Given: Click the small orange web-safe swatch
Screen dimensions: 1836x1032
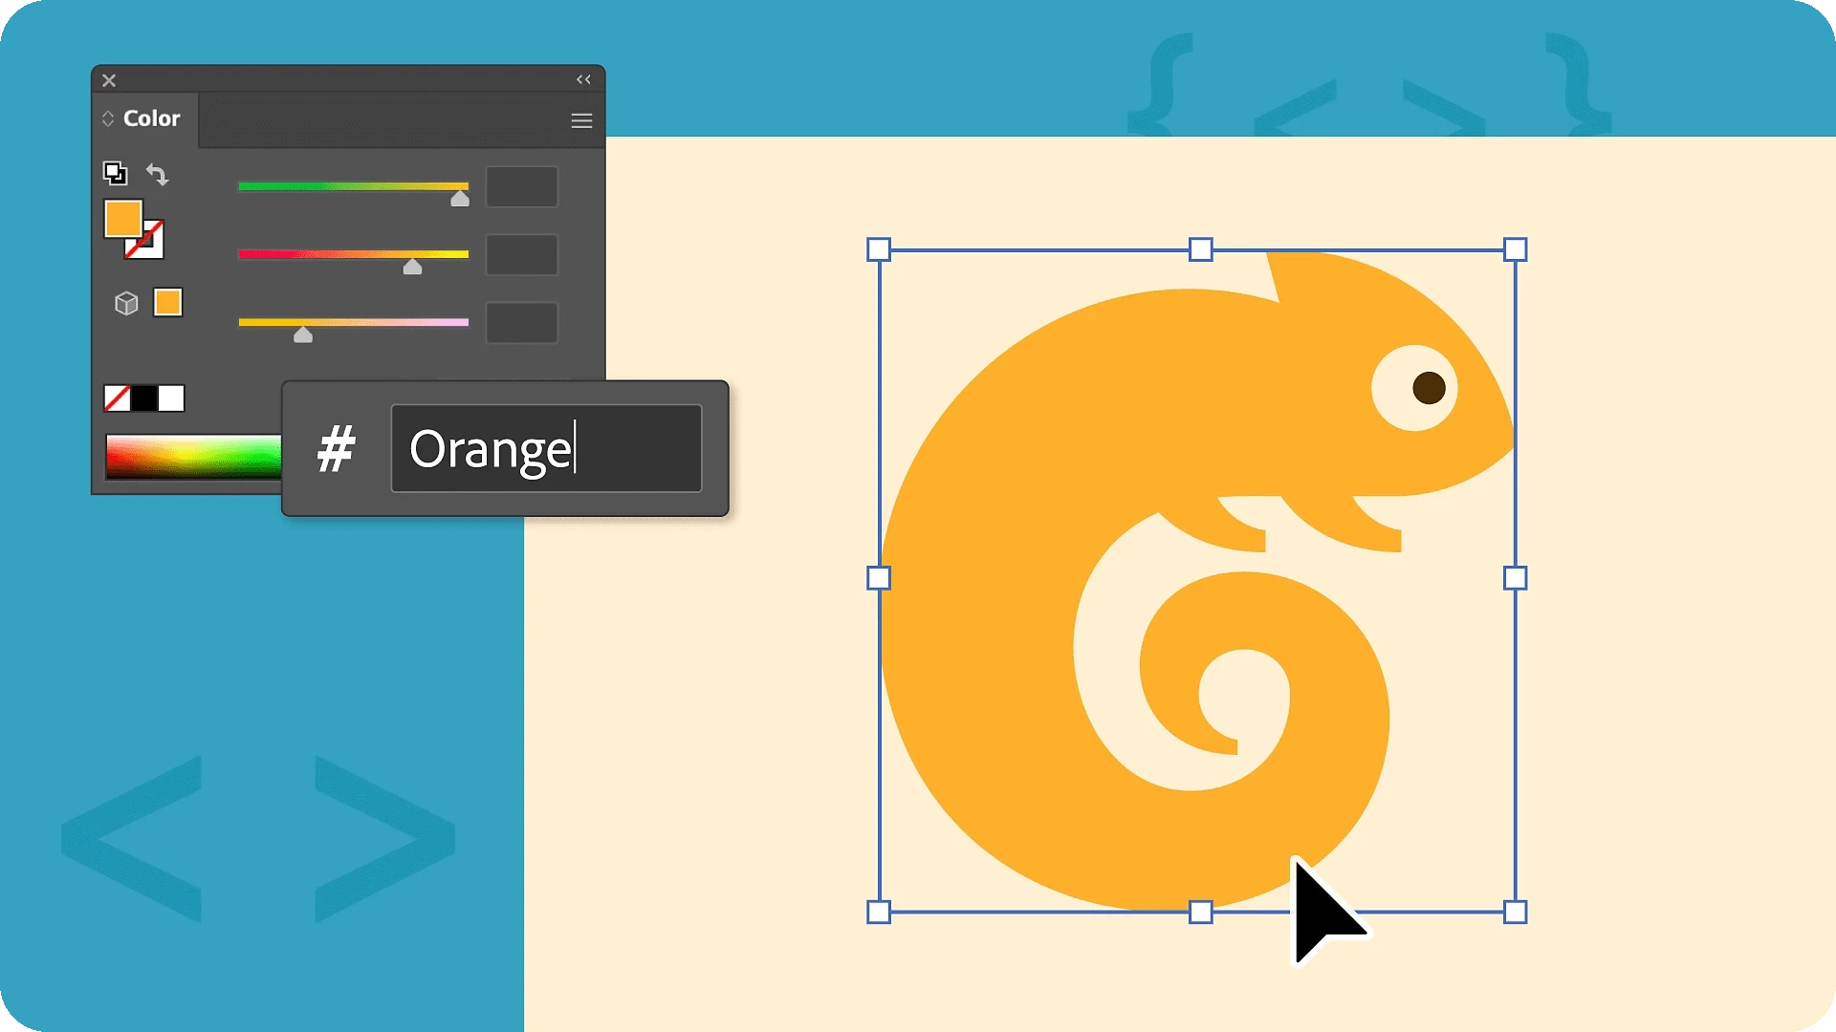Looking at the screenshot, I should (168, 303).
